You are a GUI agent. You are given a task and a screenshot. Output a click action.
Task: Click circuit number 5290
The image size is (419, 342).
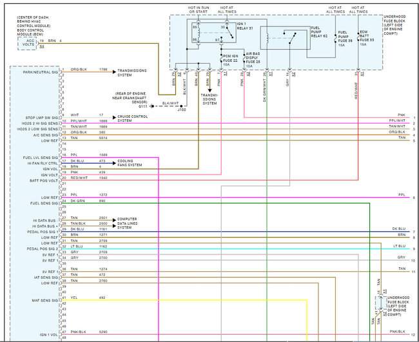[103, 332]
